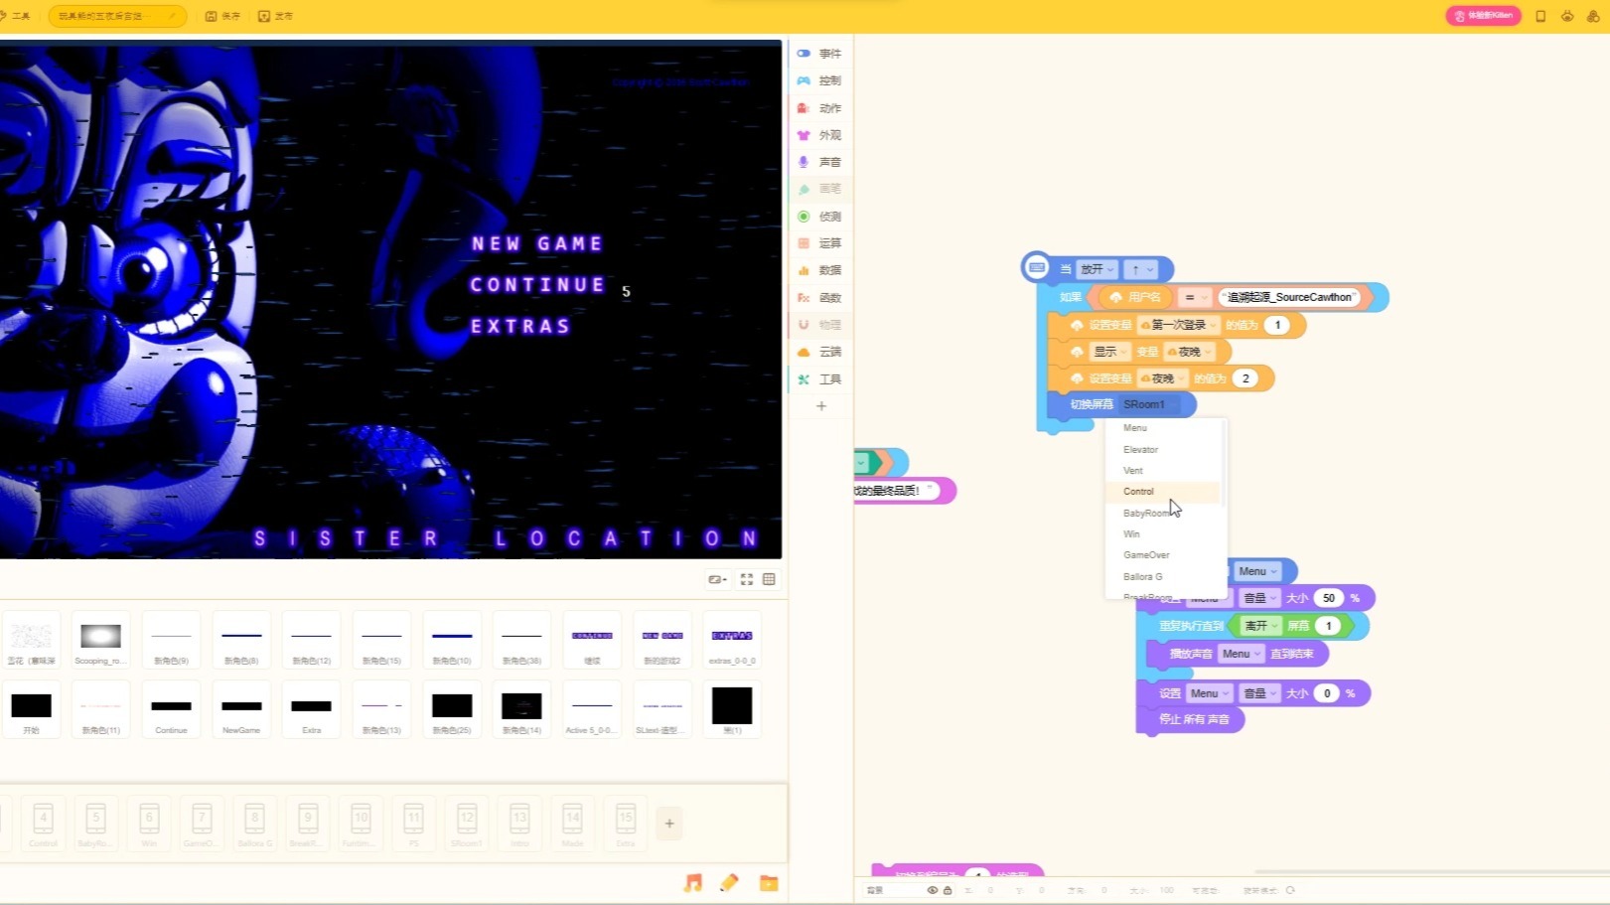Click the 保存 (Save) button
Screen dimensions: 1610x905
pyautogui.click(x=221, y=15)
